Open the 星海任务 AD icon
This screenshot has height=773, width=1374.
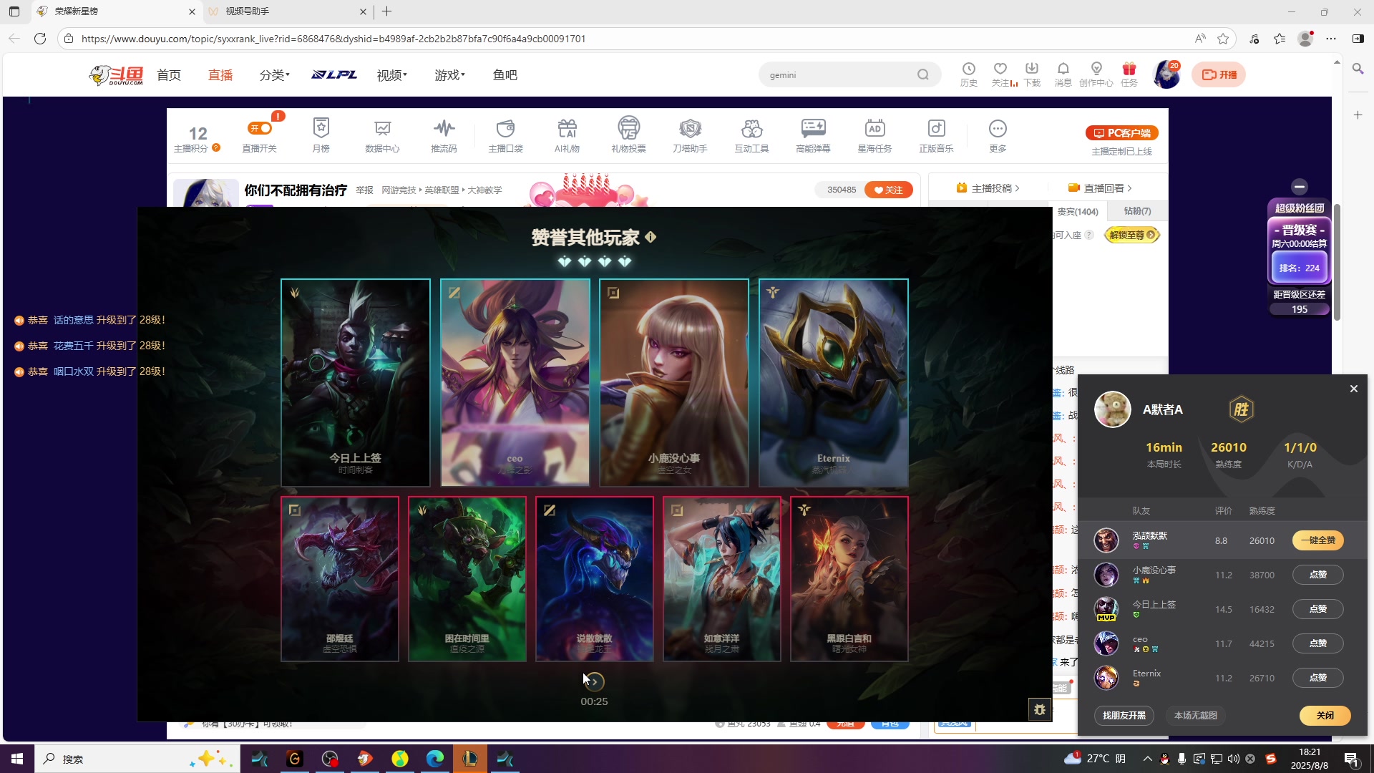[x=874, y=135]
